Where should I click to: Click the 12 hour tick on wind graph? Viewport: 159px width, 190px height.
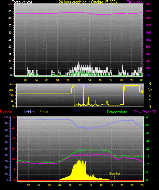[x=79, y=80]
